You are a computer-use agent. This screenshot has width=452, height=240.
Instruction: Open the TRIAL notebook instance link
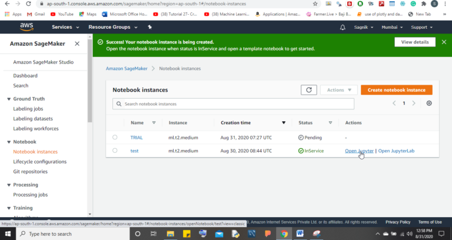coord(137,138)
